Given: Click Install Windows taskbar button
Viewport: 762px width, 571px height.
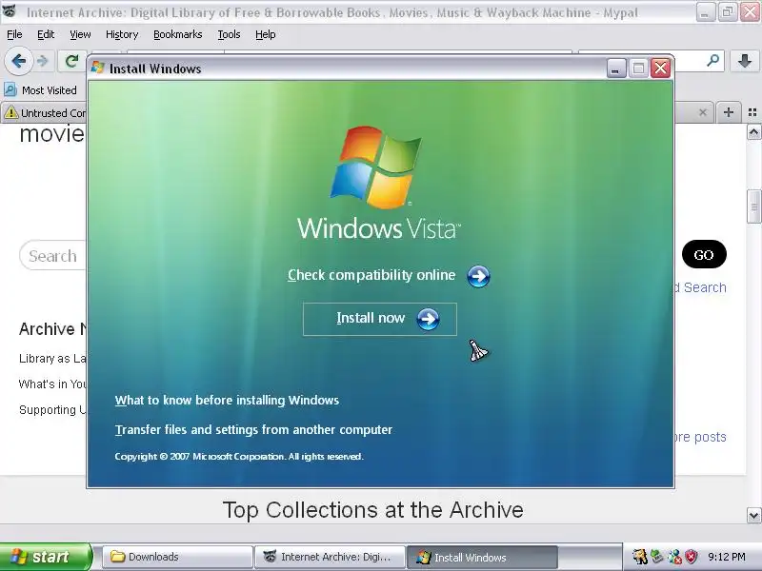Looking at the screenshot, I should [x=482, y=557].
